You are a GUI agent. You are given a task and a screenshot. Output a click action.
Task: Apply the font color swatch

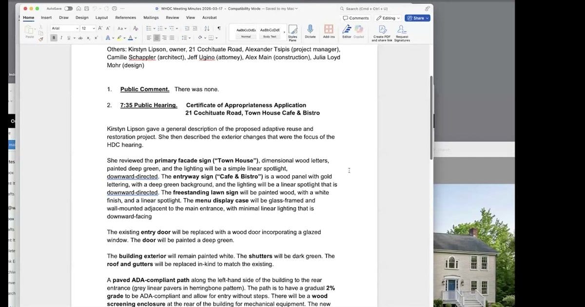click(x=130, y=38)
